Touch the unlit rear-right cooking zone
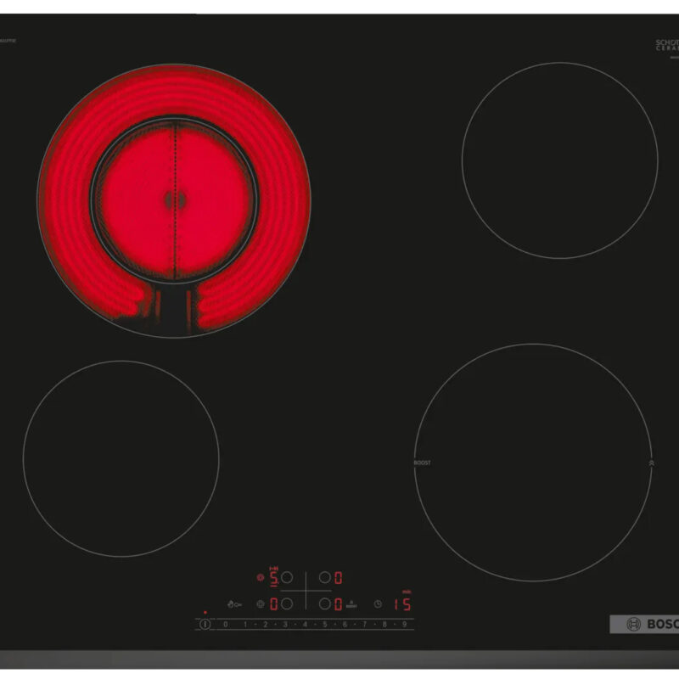 (x=560, y=160)
